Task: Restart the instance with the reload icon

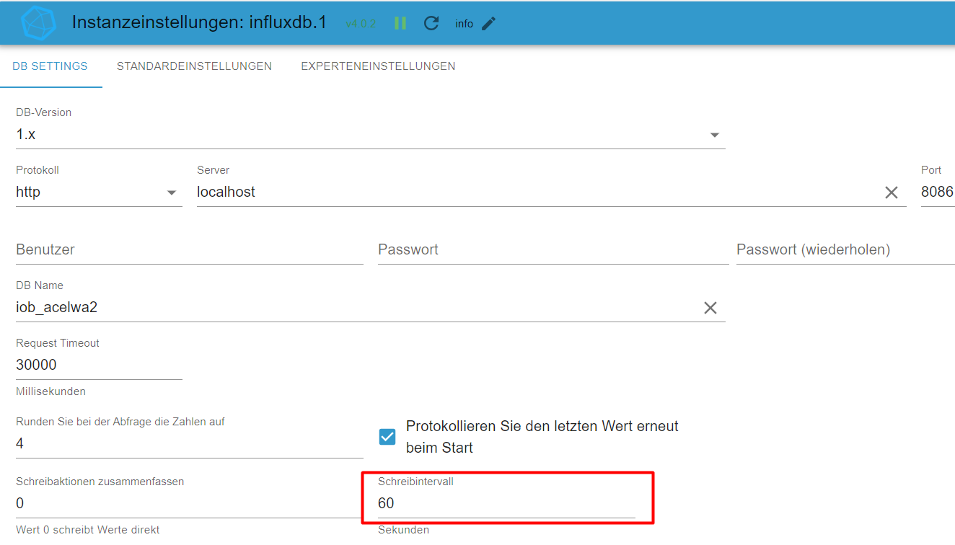Action: (x=431, y=23)
